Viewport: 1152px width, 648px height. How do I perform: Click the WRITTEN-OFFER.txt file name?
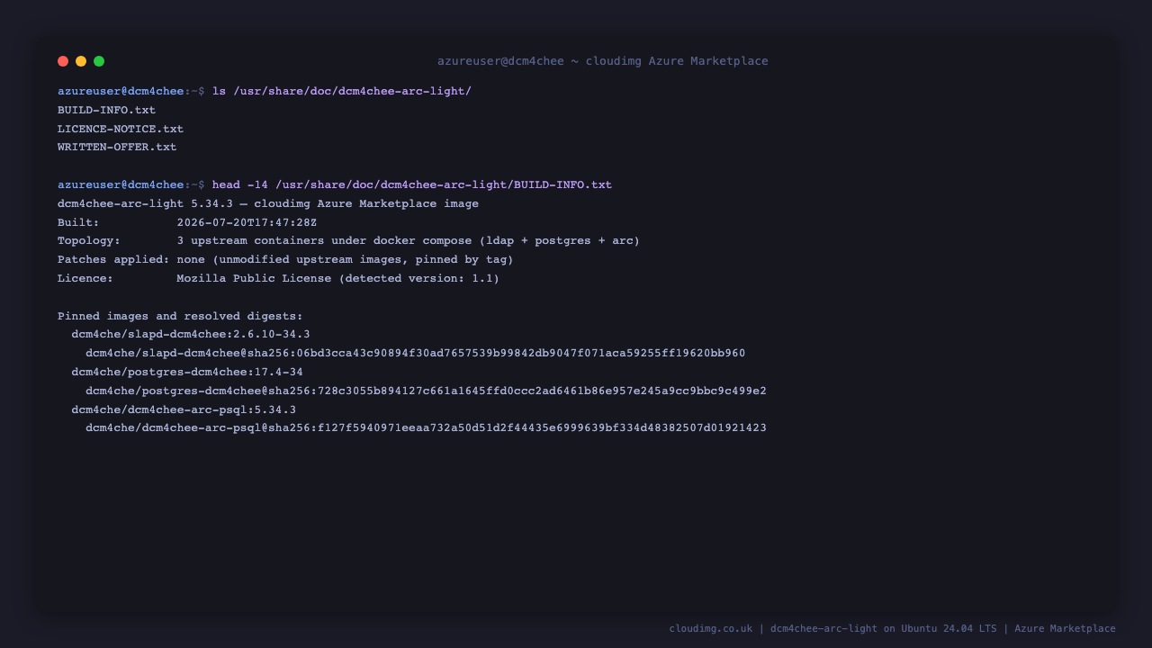117,147
